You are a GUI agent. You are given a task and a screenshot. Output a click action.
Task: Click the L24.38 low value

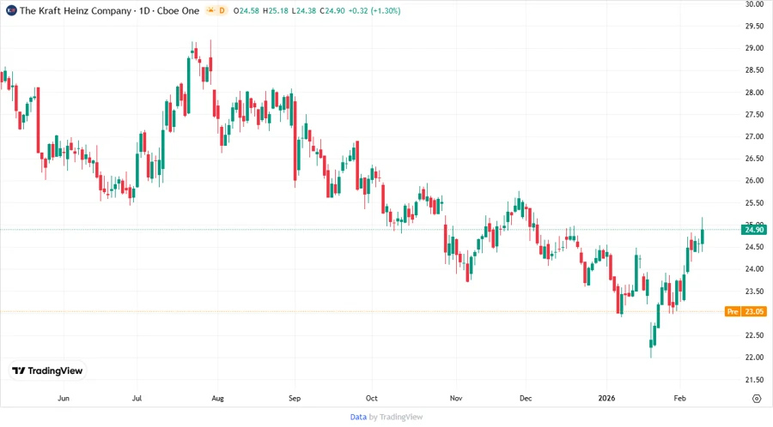(x=304, y=10)
